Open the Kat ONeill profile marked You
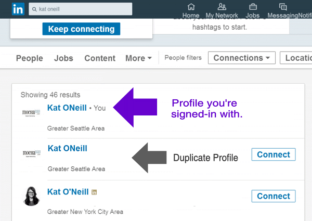 (67, 108)
